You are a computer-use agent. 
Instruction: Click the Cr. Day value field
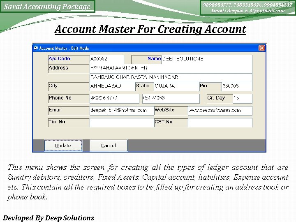[x=243, y=99]
